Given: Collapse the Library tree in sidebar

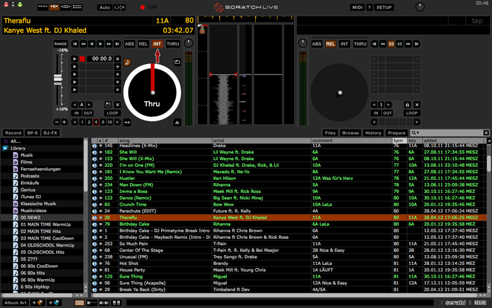Looking at the screenshot, I should 6,148.
